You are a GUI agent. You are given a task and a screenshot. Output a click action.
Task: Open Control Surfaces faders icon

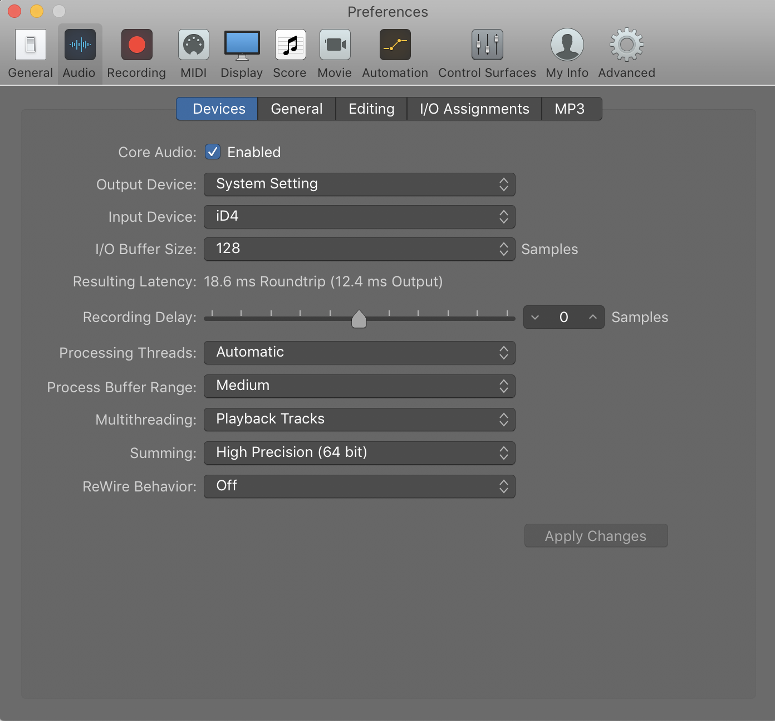487,45
